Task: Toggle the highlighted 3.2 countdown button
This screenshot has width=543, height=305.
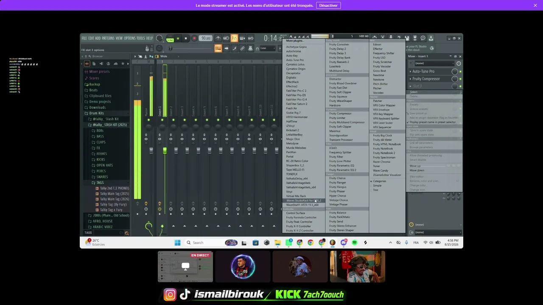Action: pos(234,38)
